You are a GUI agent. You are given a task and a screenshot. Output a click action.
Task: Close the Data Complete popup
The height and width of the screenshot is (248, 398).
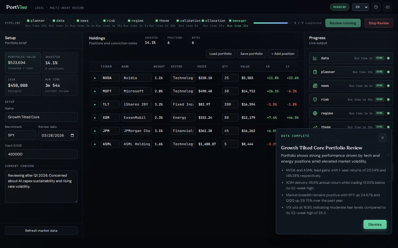click(x=383, y=138)
